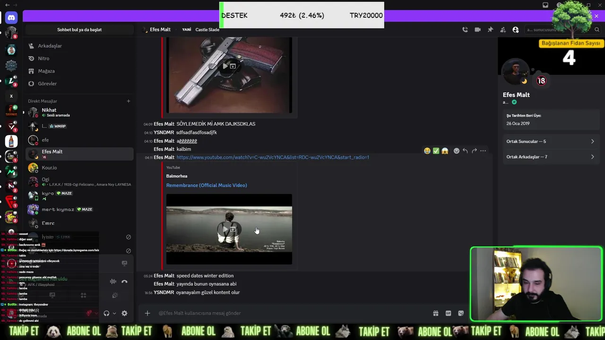Screen dimensions: 605x340
Task: Open the X server in the server list
Action: click(11, 96)
